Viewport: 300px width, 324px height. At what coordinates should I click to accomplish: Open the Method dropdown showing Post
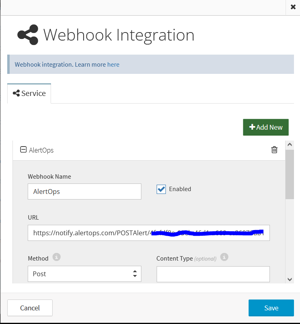point(84,274)
